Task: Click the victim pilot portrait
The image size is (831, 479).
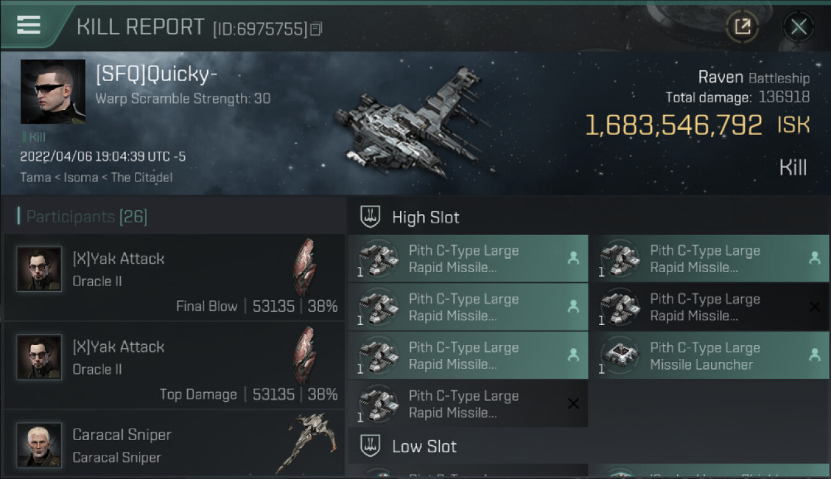Action: click(x=52, y=91)
